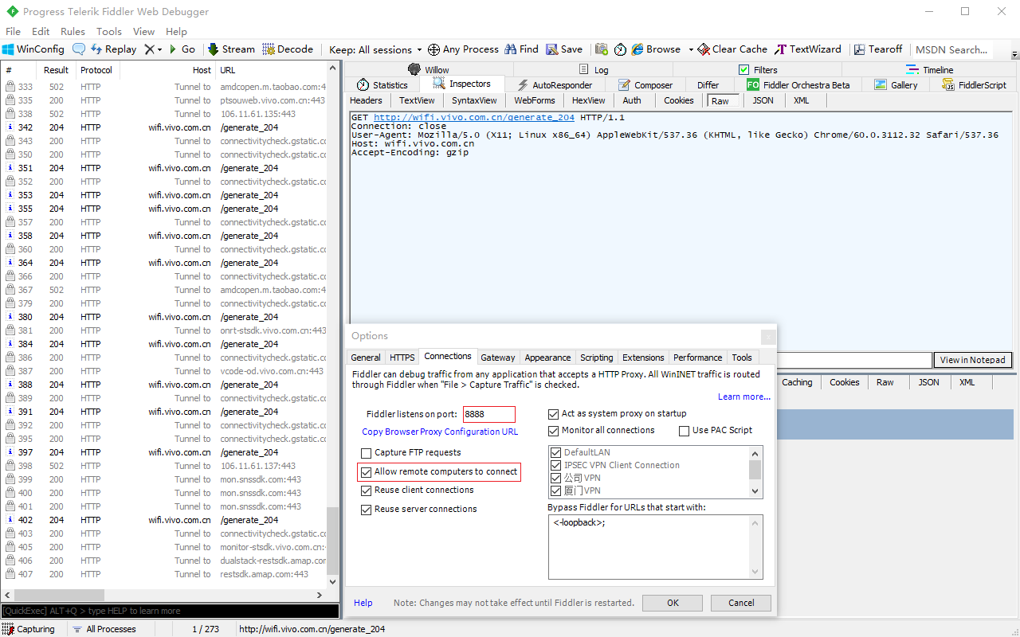The image size is (1020, 637).
Task: Click Clear Cache in the toolbar
Action: [732, 49]
